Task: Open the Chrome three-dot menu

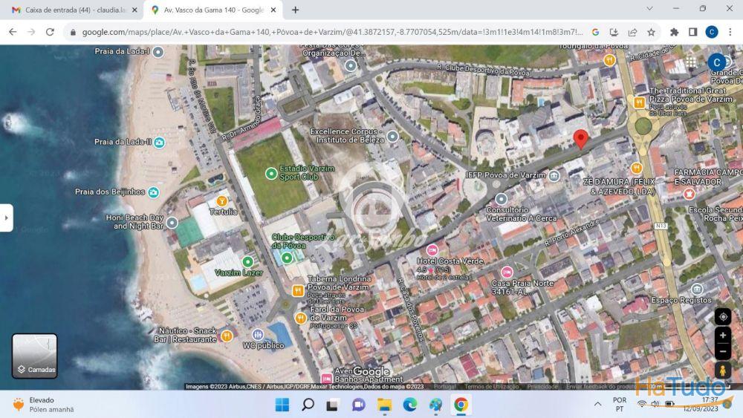Action: tap(730, 32)
